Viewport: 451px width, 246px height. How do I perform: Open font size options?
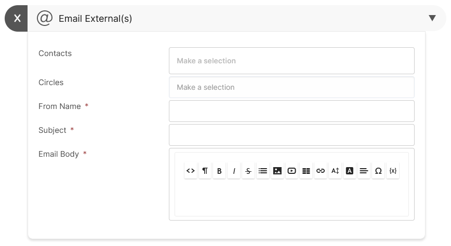(x=335, y=171)
